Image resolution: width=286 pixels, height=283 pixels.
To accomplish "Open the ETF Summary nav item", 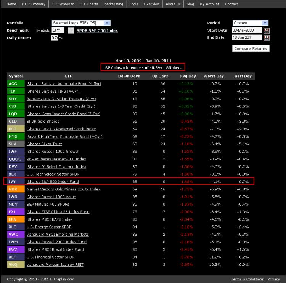I will tap(34, 4).
